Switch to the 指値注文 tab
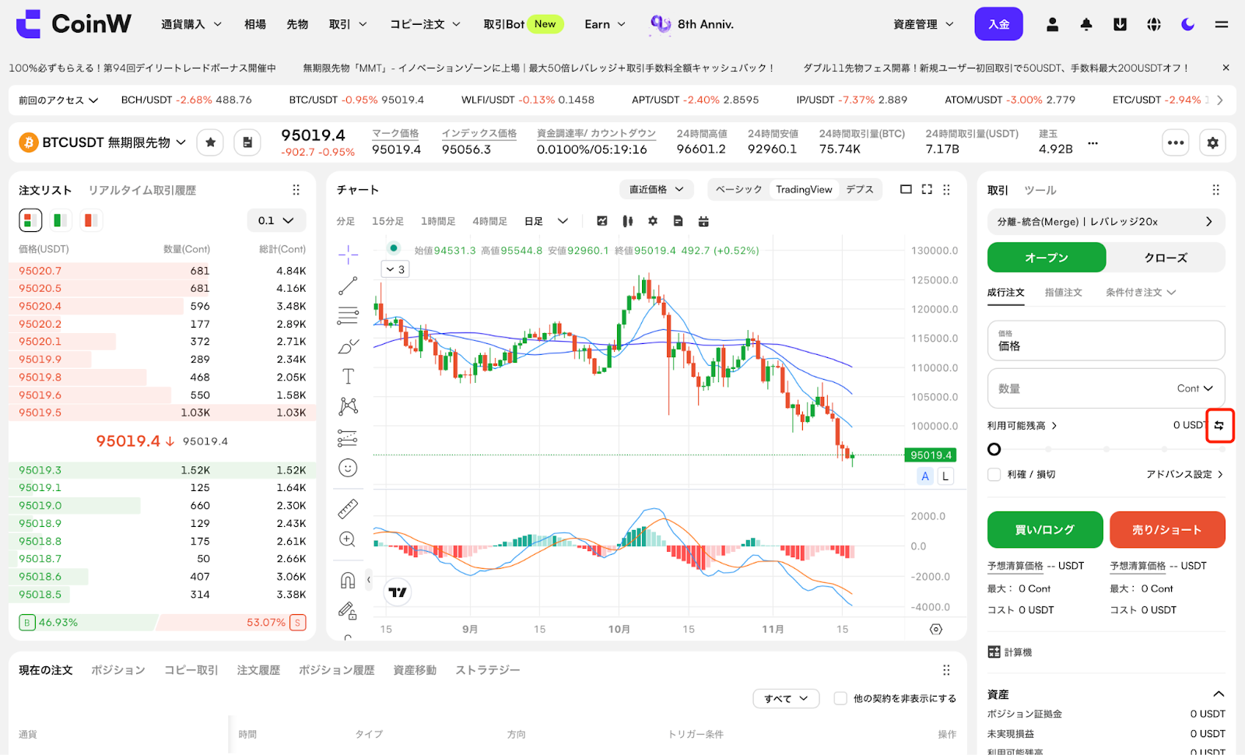 [x=1064, y=293]
